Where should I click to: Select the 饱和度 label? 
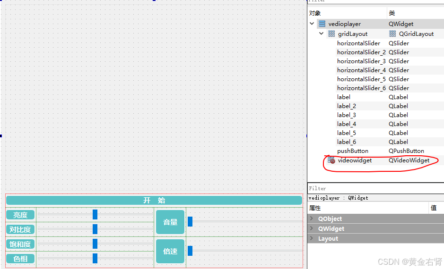click(20, 244)
